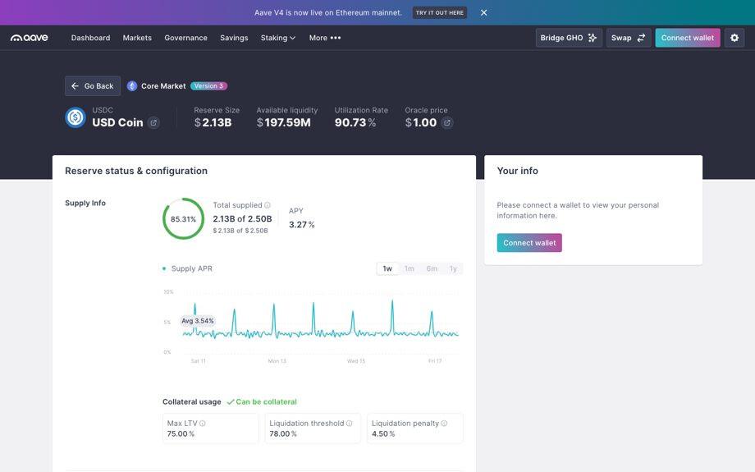Click Go Back button

click(x=93, y=85)
